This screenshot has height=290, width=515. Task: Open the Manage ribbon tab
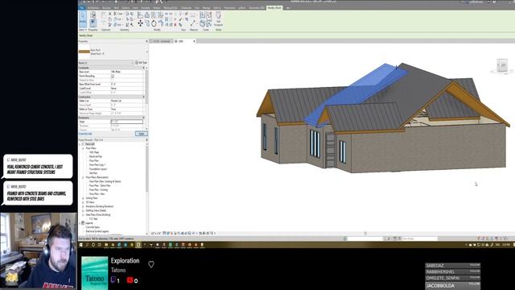206,8
